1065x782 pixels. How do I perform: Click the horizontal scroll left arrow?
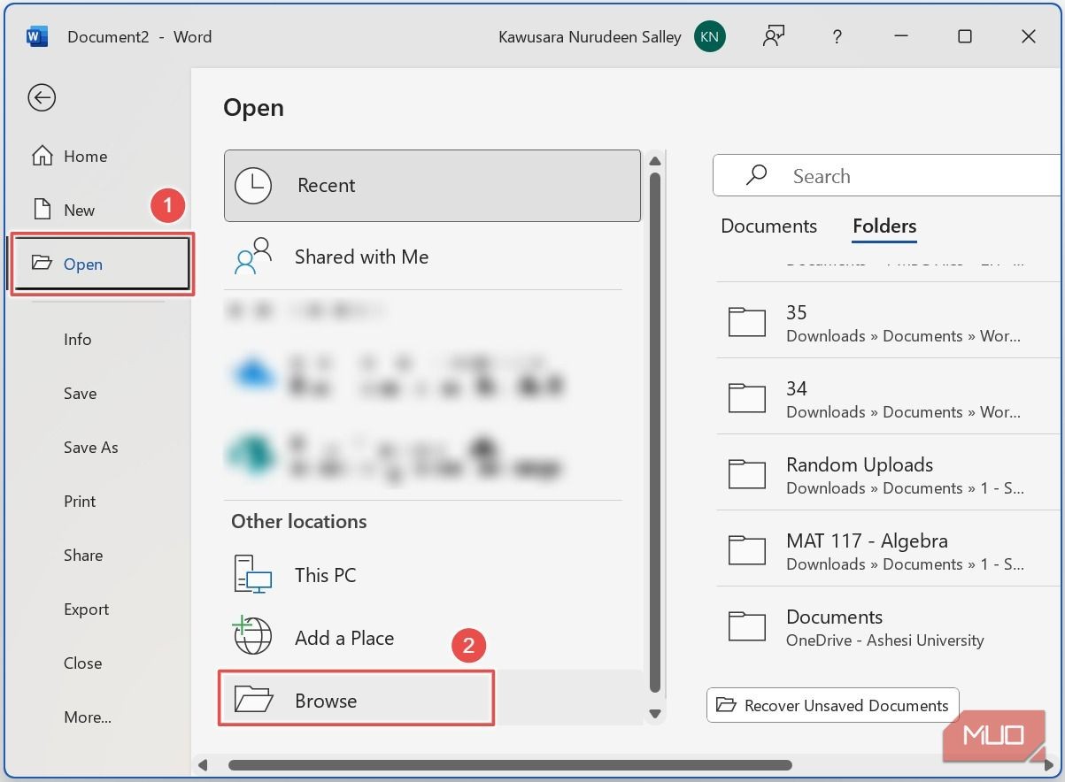(x=203, y=764)
